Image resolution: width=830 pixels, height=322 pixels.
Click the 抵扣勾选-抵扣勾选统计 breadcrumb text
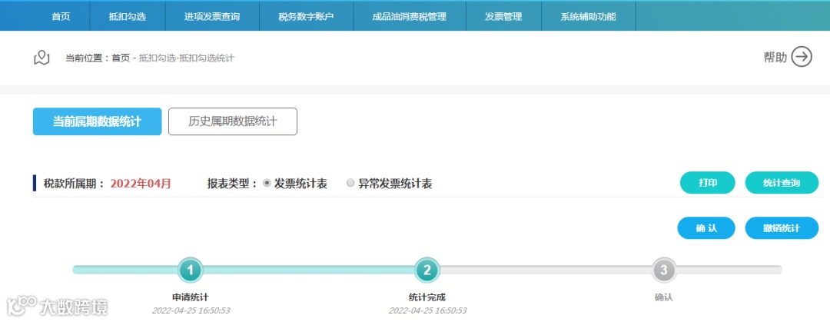tap(186, 58)
